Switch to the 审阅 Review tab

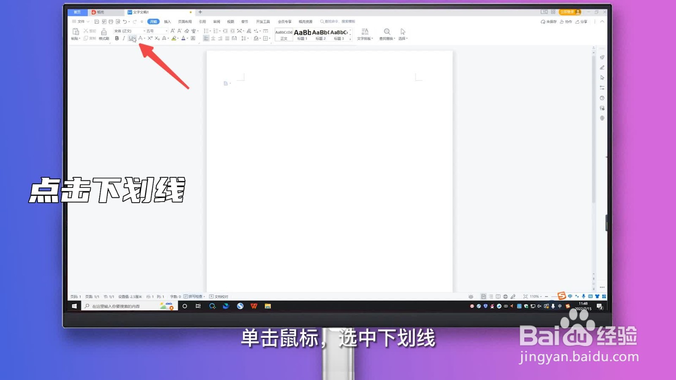[x=217, y=22]
